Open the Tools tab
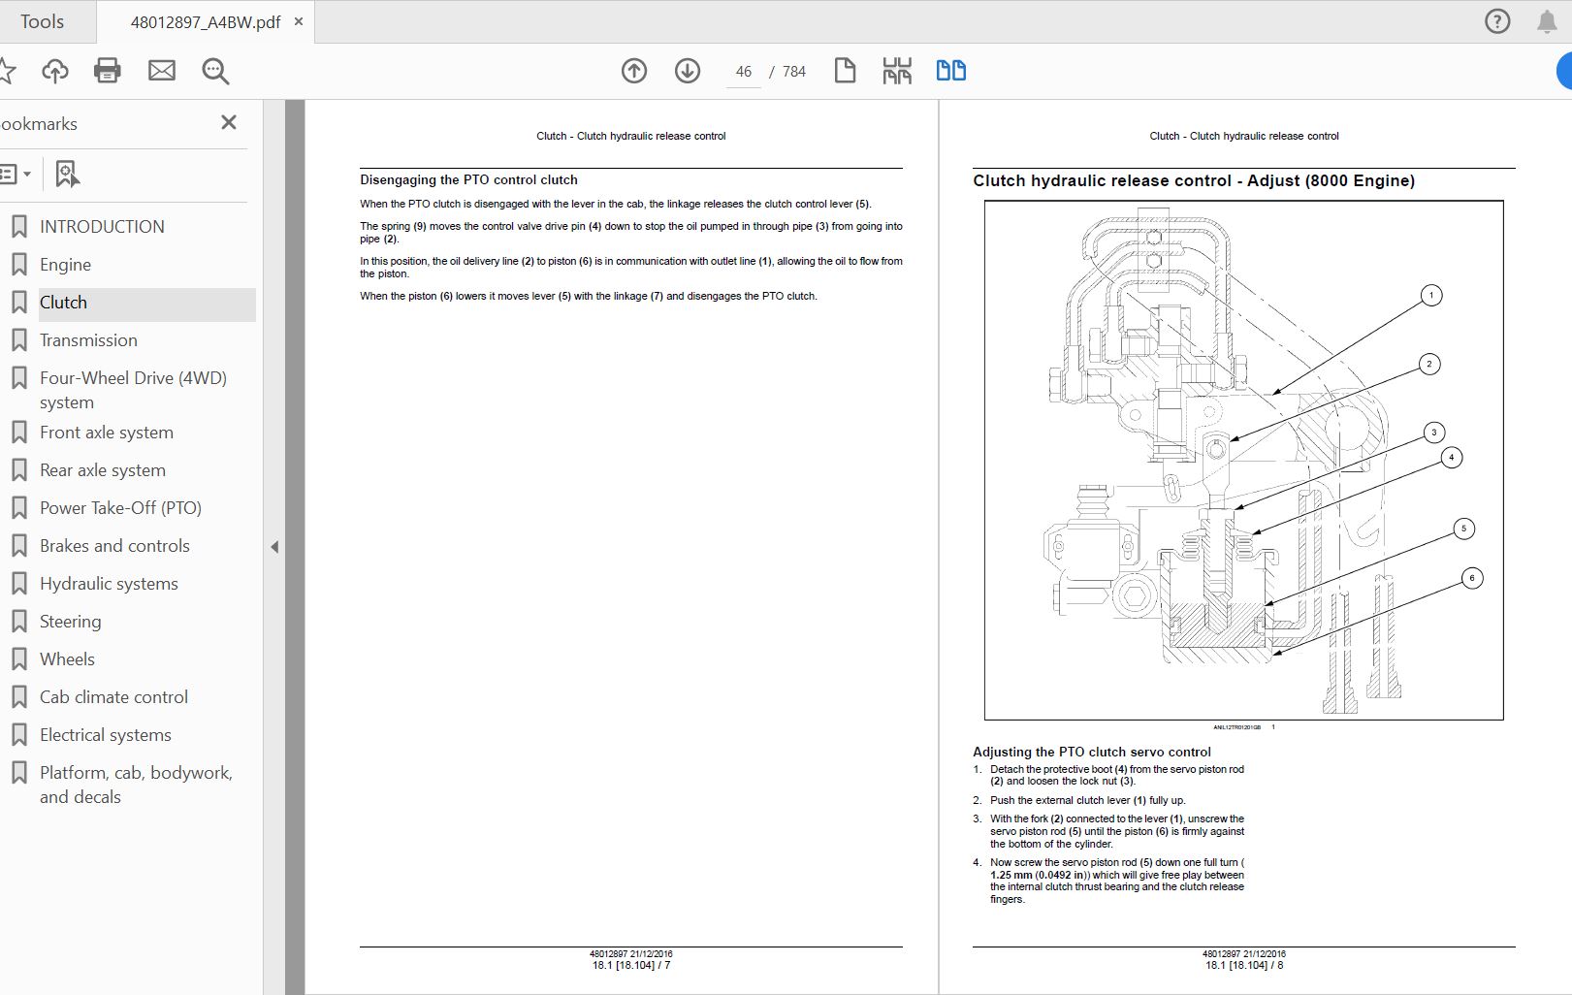The height and width of the screenshot is (995, 1572). (x=43, y=21)
